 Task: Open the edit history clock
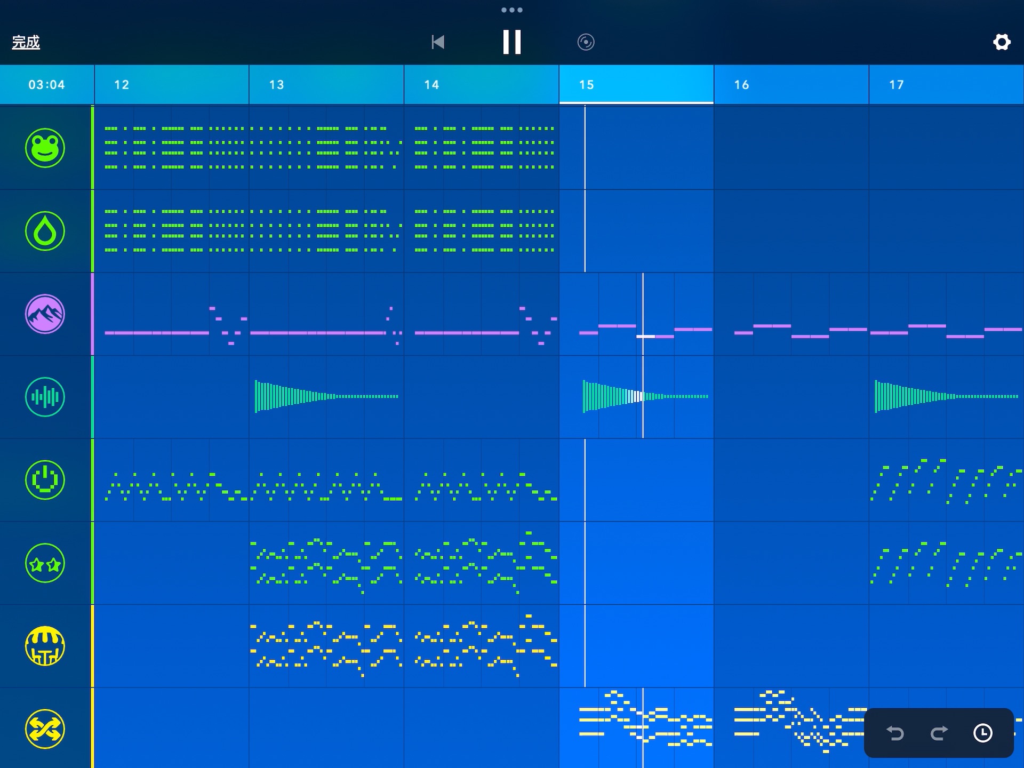(x=983, y=733)
